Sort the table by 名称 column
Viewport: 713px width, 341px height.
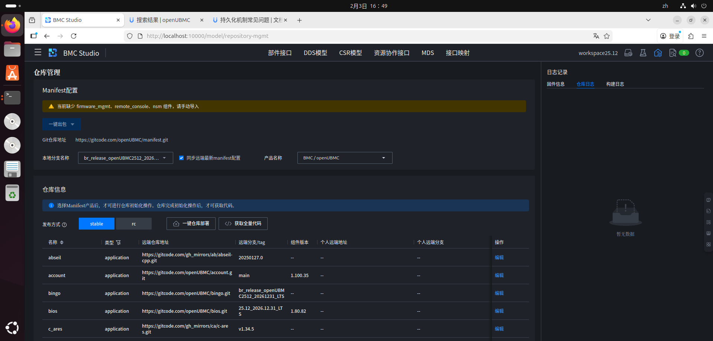point(62,243)
